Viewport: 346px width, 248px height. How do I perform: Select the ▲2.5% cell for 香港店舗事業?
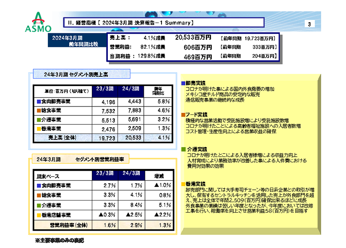click(x=132, y=215)
